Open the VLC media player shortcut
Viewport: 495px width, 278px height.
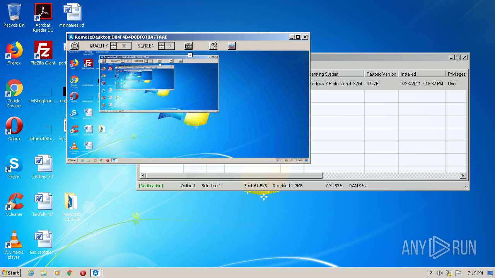coord(14,245)
